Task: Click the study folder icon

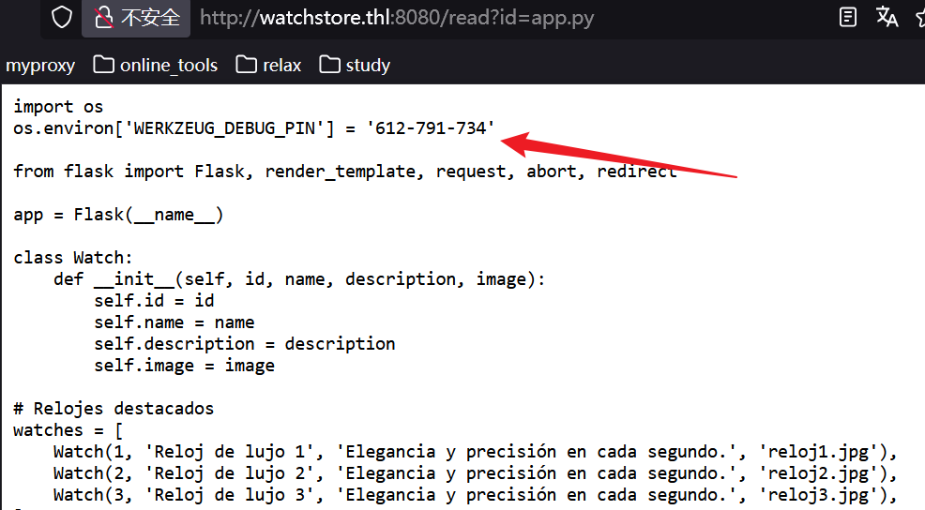Action: tap(329, 65)
